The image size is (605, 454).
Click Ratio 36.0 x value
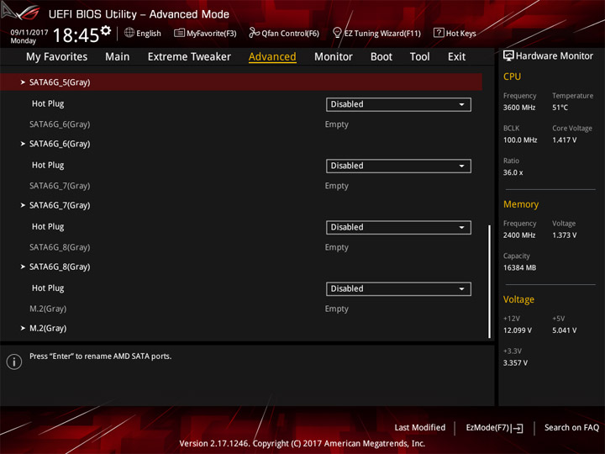click(513, 172)
